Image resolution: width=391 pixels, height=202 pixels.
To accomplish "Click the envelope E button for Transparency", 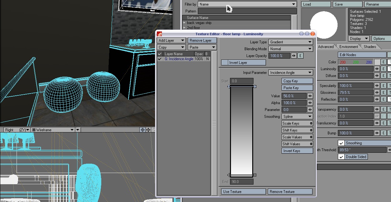I will [x=383, y=109].
